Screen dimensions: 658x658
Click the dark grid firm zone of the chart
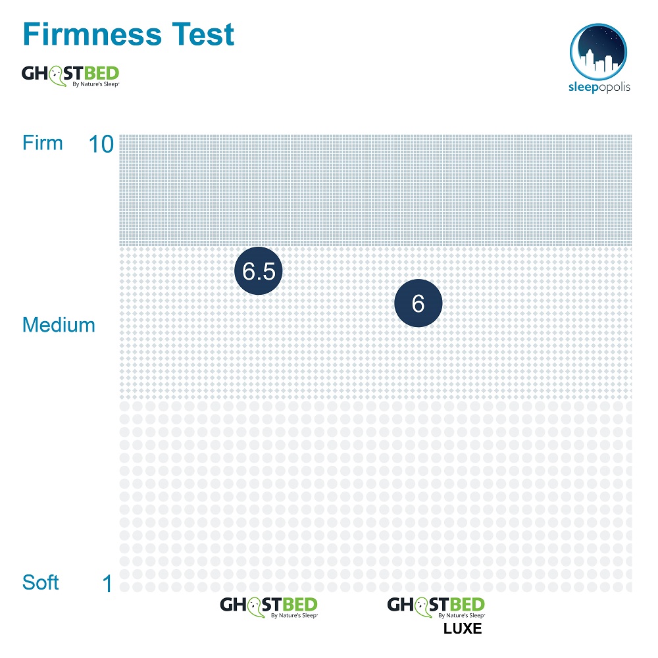tap(375, 190)
